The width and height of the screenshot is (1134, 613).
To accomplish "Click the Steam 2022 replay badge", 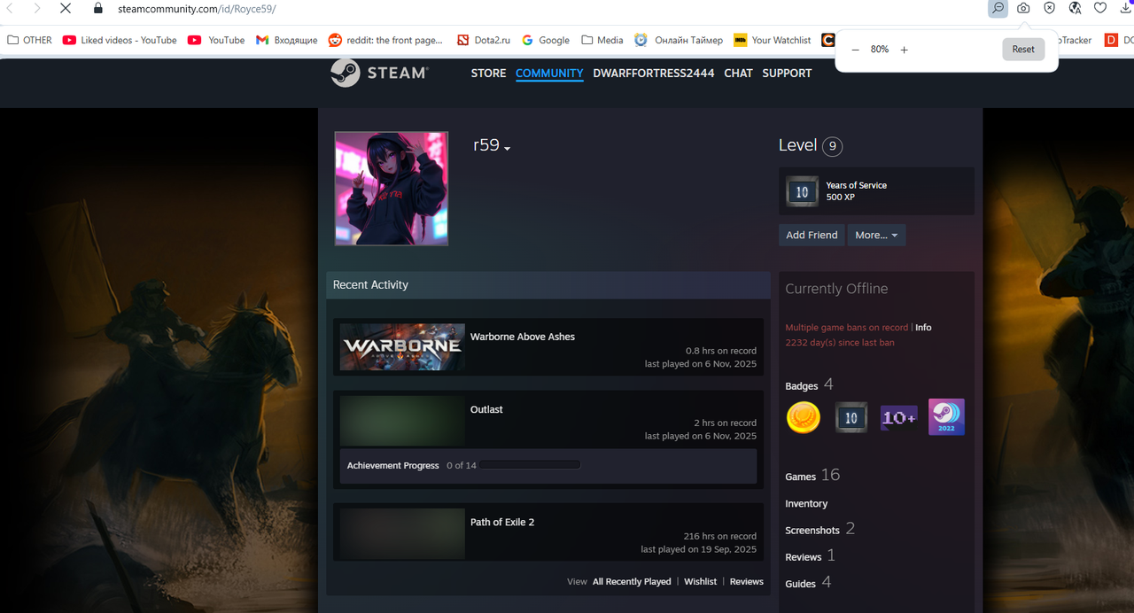I will [946, 417].
